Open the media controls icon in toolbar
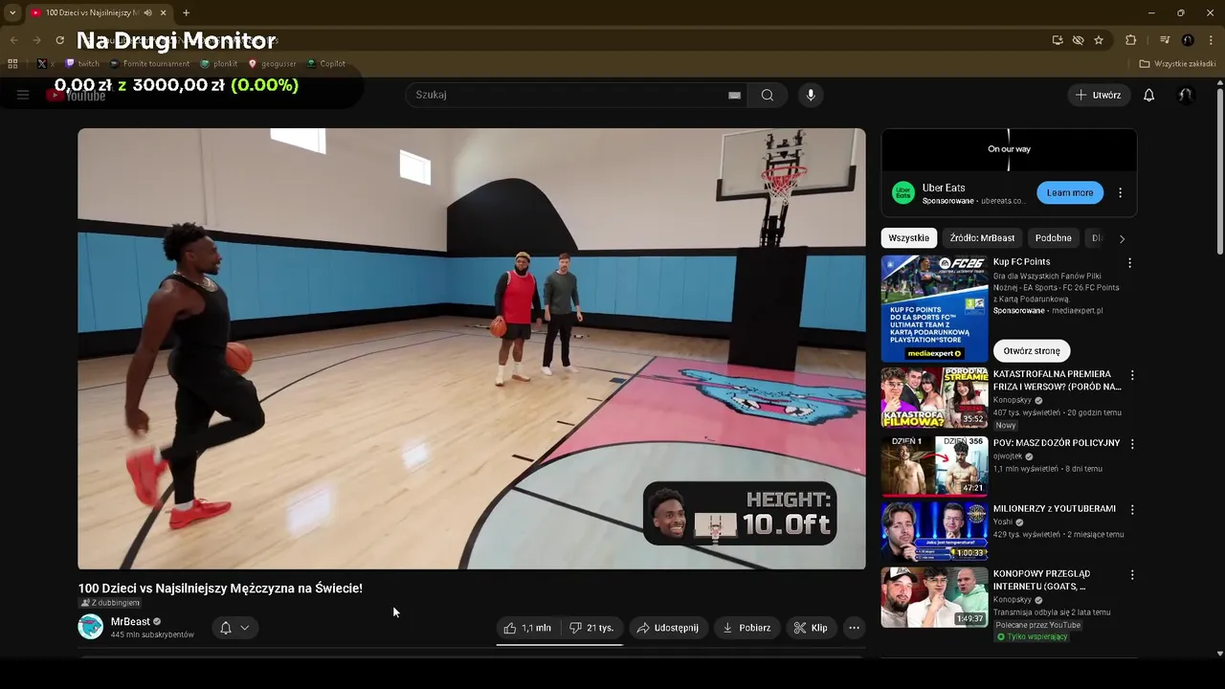The height and width of the screenshot is (689, 1225). [x=1165, y=40]
